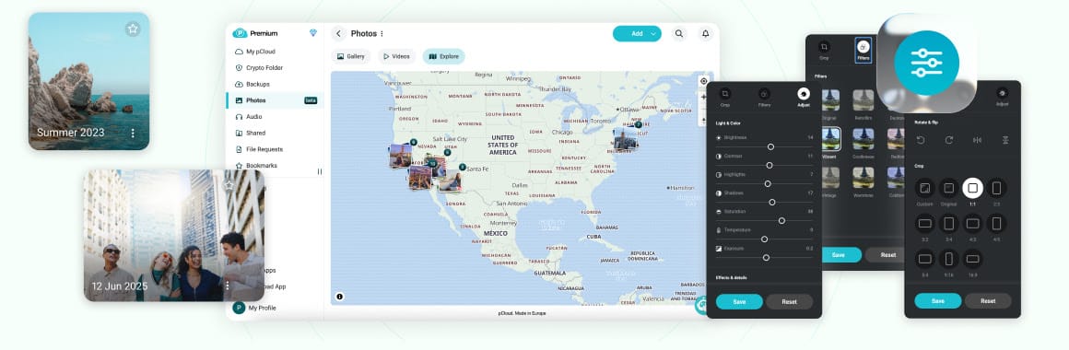Adjust the Brightness slider
Viewport: 1069px width, 350px height.
[x=770, y=146]
